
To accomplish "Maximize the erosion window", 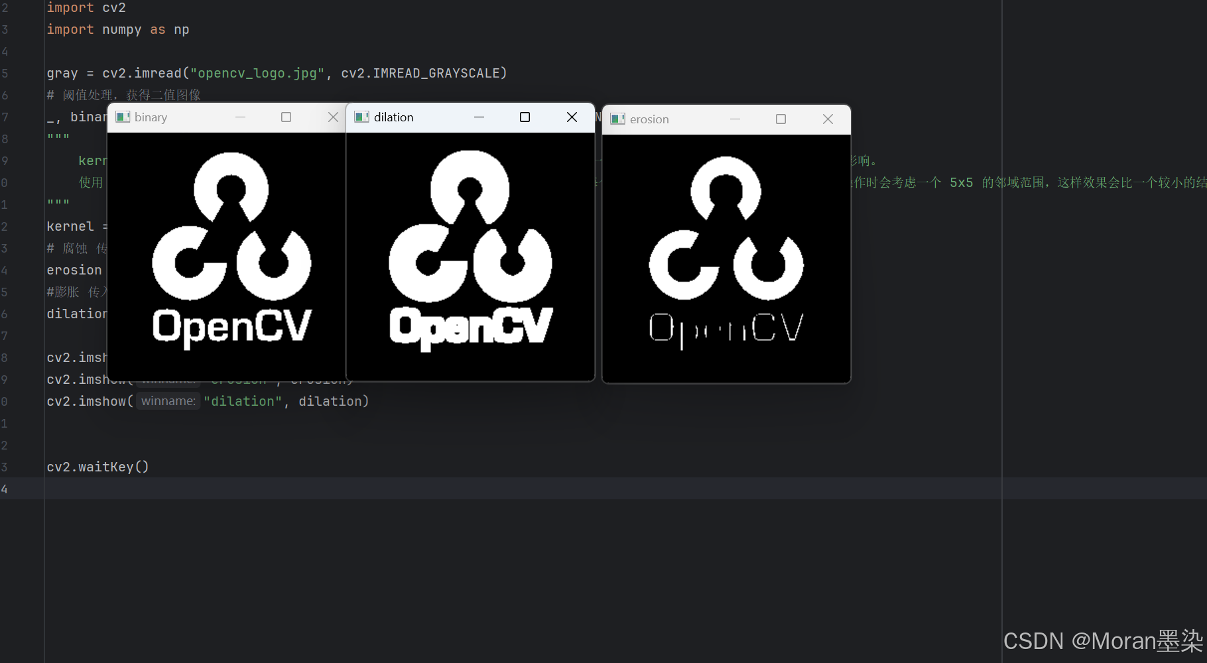I will [781, 119].
